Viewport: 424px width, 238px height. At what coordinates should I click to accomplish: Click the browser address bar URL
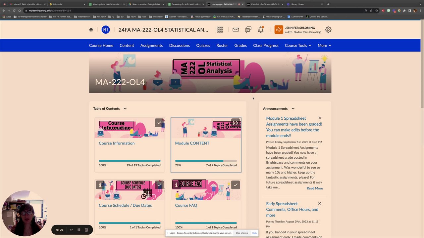50,11
